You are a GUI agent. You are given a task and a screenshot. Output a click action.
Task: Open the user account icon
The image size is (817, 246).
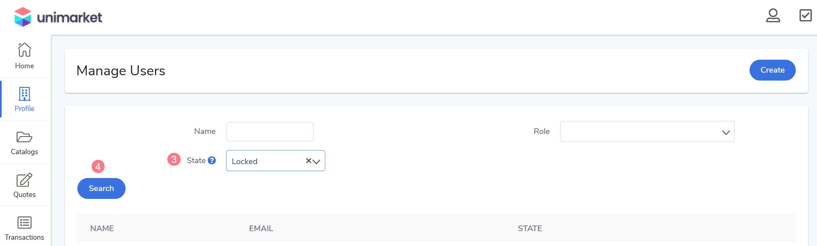(773, 16)
